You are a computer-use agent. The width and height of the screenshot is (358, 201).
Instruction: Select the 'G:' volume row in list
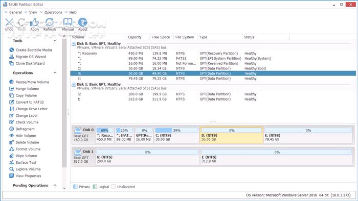pyautogui.click(x=213, y=94)
